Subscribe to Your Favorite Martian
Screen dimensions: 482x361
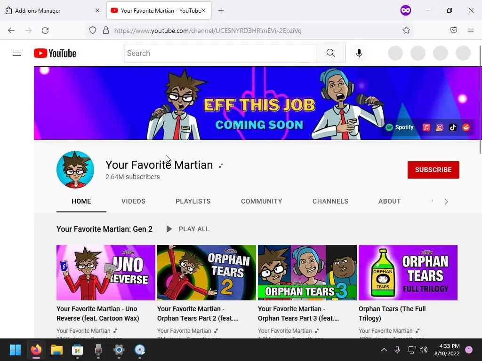434,170
